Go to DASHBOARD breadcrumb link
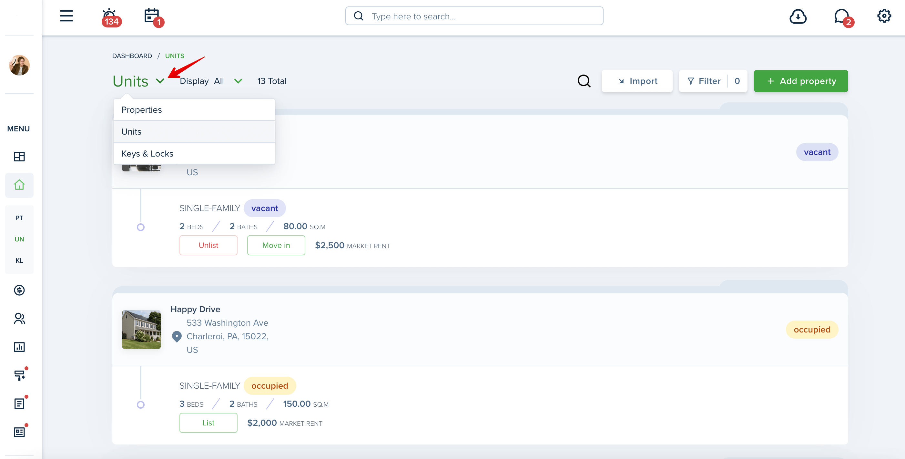Viewport: 905px width, 459px height. click(132, 56)
